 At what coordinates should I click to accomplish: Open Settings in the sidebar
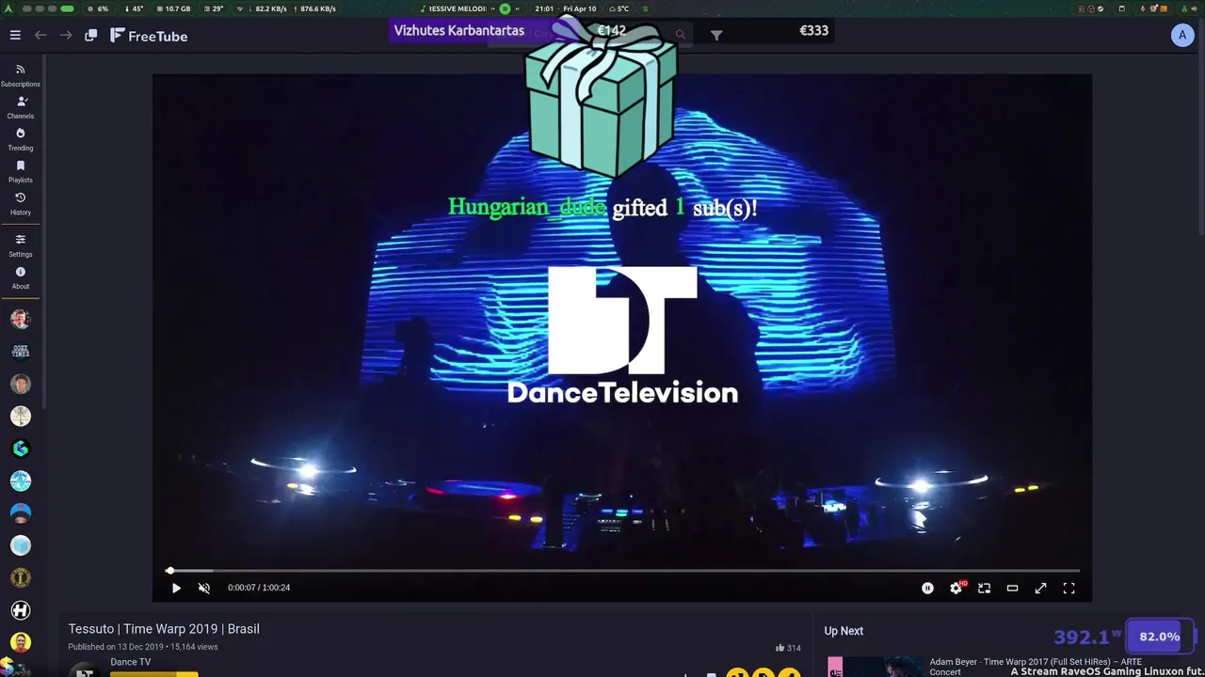click(21, 245)
